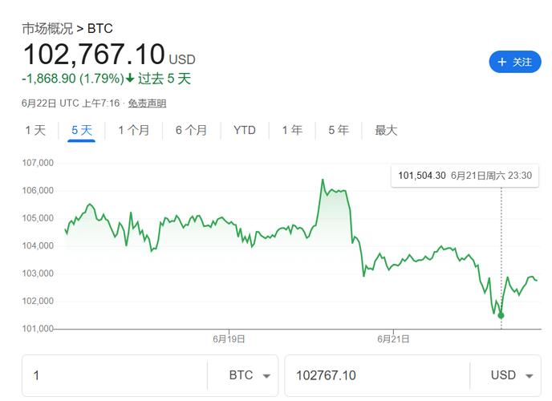The image size is (552, 401).
Task: Click the BTC amount input field
Action: tap(114, 375)
